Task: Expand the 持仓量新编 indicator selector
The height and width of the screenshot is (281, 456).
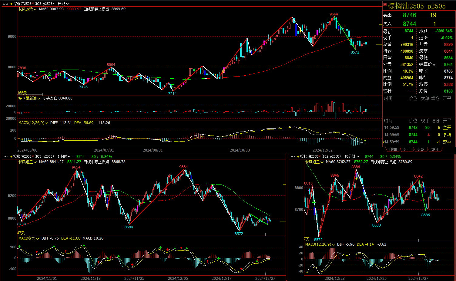Action: [29, 98]
